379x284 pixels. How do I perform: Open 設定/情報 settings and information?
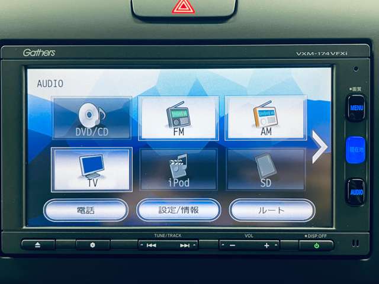click(178, 210)
